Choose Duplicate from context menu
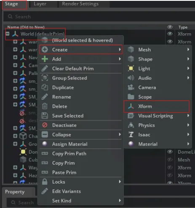This screenshot has width=195, height=208. point(80,88)
